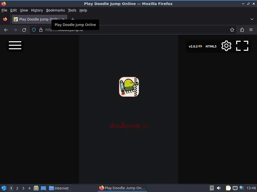
Task: Close the Play Doodle Jump Online tab
Action: [63, 19]
